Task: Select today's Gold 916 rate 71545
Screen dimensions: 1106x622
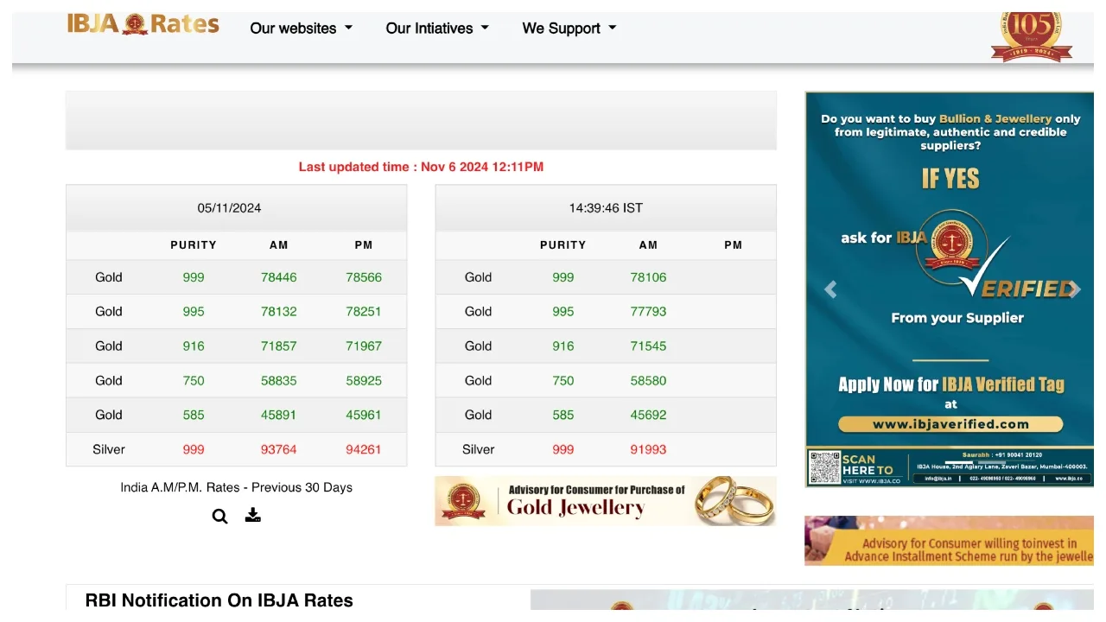Action: (649, 346)
